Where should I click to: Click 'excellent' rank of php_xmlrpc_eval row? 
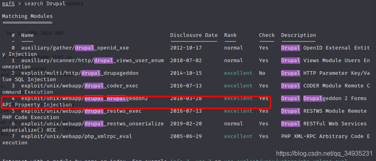(238, 136)
